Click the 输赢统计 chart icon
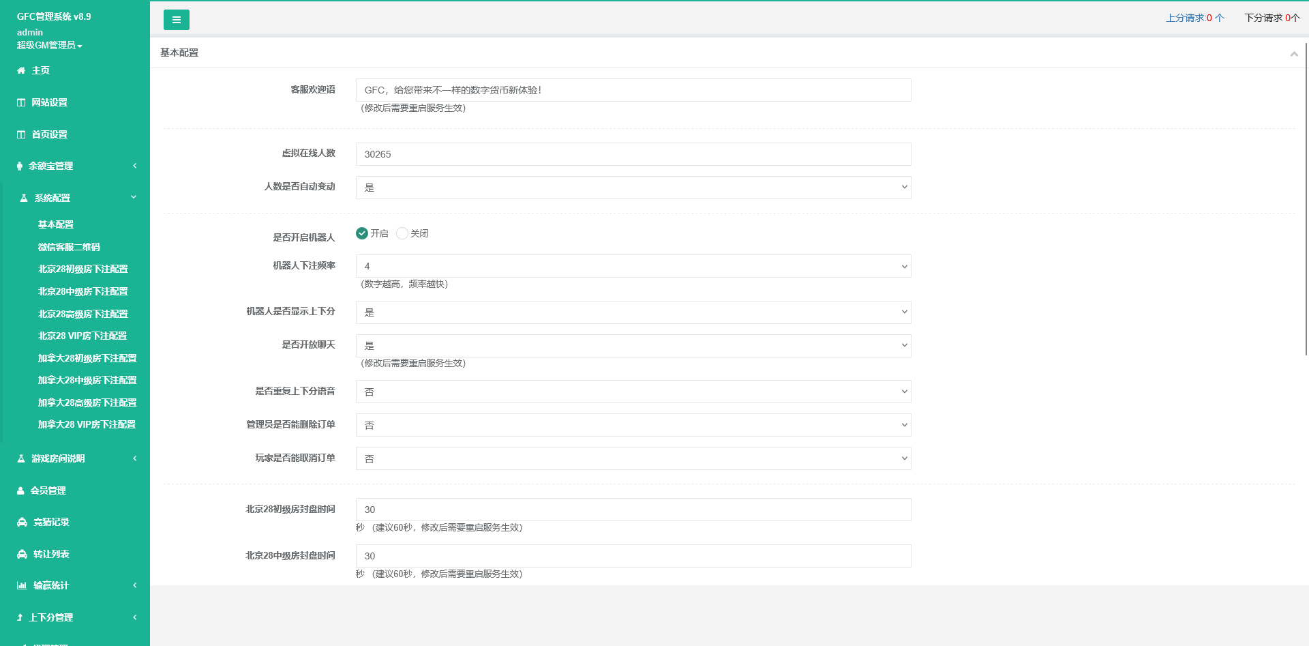Viewport: 1309px width, 646px height. point(22,585)
